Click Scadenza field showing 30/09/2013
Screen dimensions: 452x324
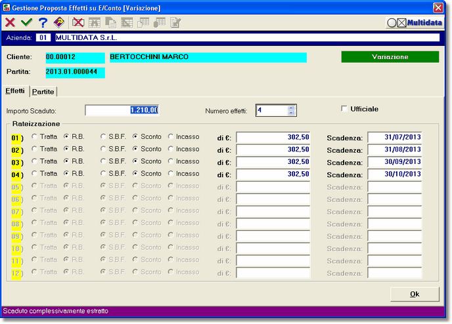tap(395, 162)
